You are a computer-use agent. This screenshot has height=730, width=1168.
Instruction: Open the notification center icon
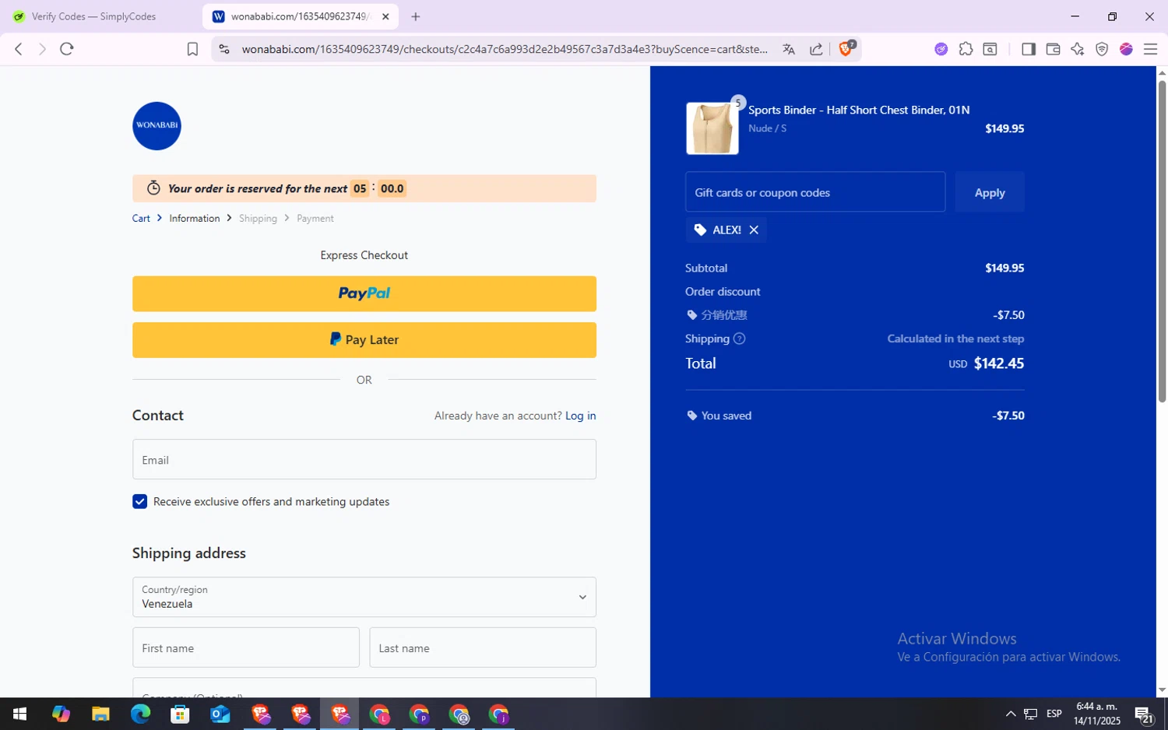coord(1144,714)
